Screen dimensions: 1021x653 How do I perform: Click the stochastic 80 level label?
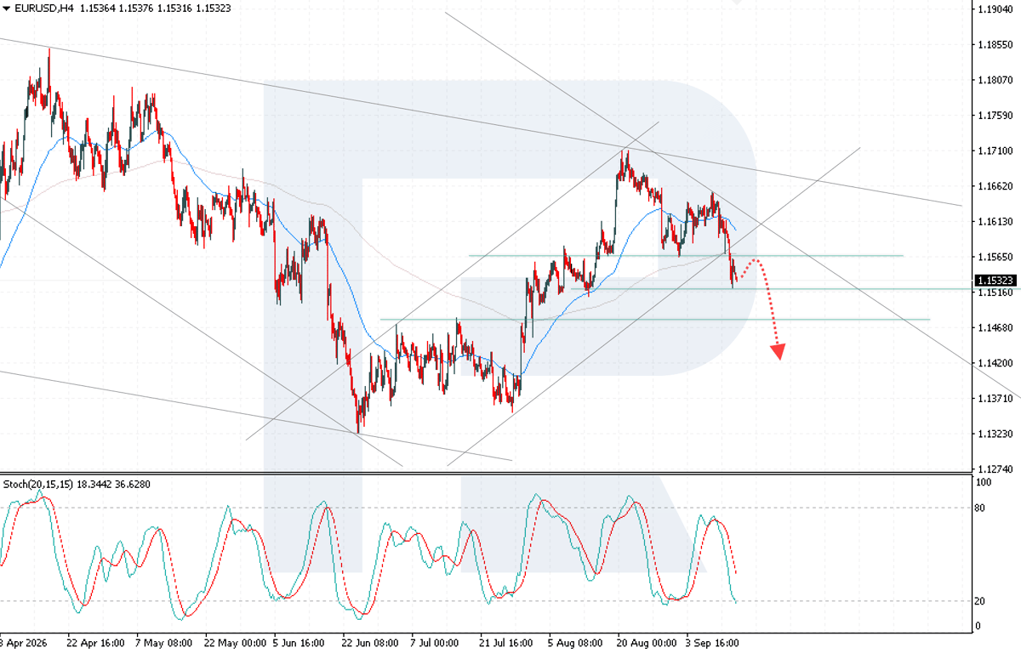click(980, 508)
